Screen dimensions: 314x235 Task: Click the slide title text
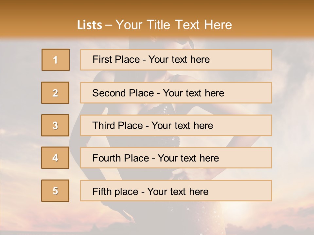154,25
